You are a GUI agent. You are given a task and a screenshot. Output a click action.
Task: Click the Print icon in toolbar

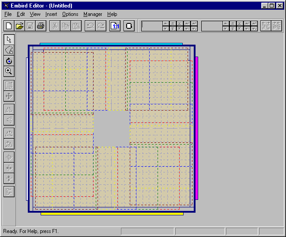[x=41, y=26]
